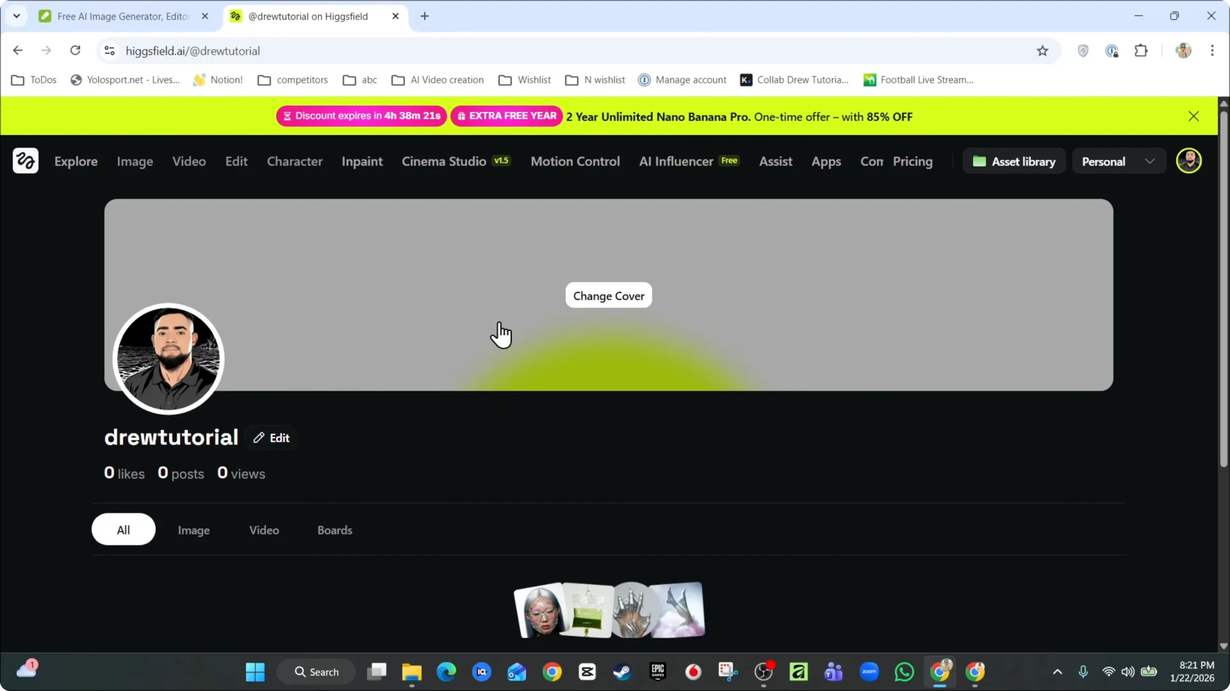
Task: Edit the drewtutorial profile name
Action: pyautogui.click(x=271, y=438)
